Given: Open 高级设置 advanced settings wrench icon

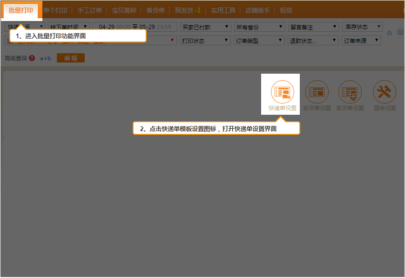Looking at the screenshot, I should click(x=385, y=93).
